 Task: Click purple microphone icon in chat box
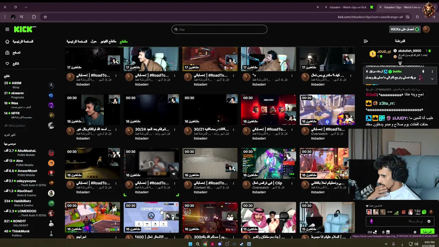[x=371, y=221]
